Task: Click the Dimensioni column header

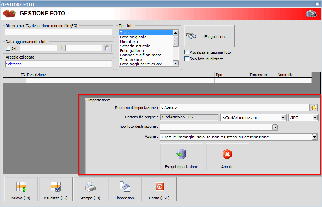Action: coord(263,75)
